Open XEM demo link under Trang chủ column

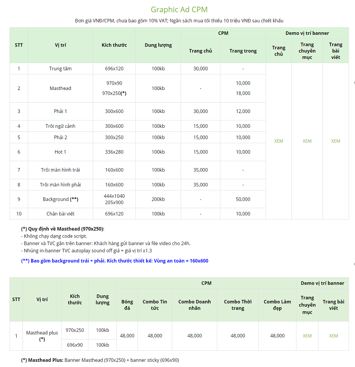[278, 141]
